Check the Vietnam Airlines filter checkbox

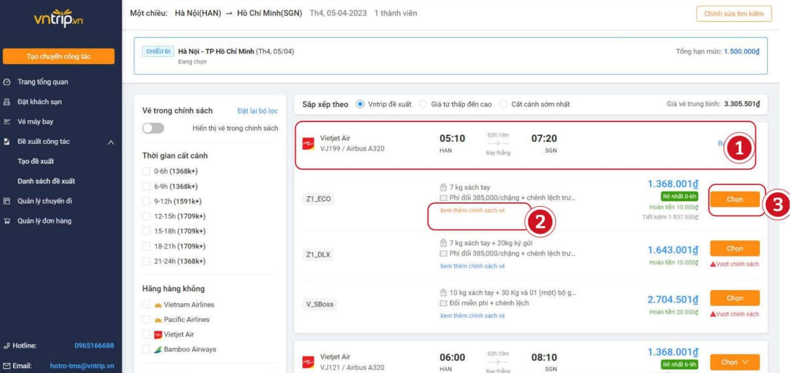[x=146, y=305]
